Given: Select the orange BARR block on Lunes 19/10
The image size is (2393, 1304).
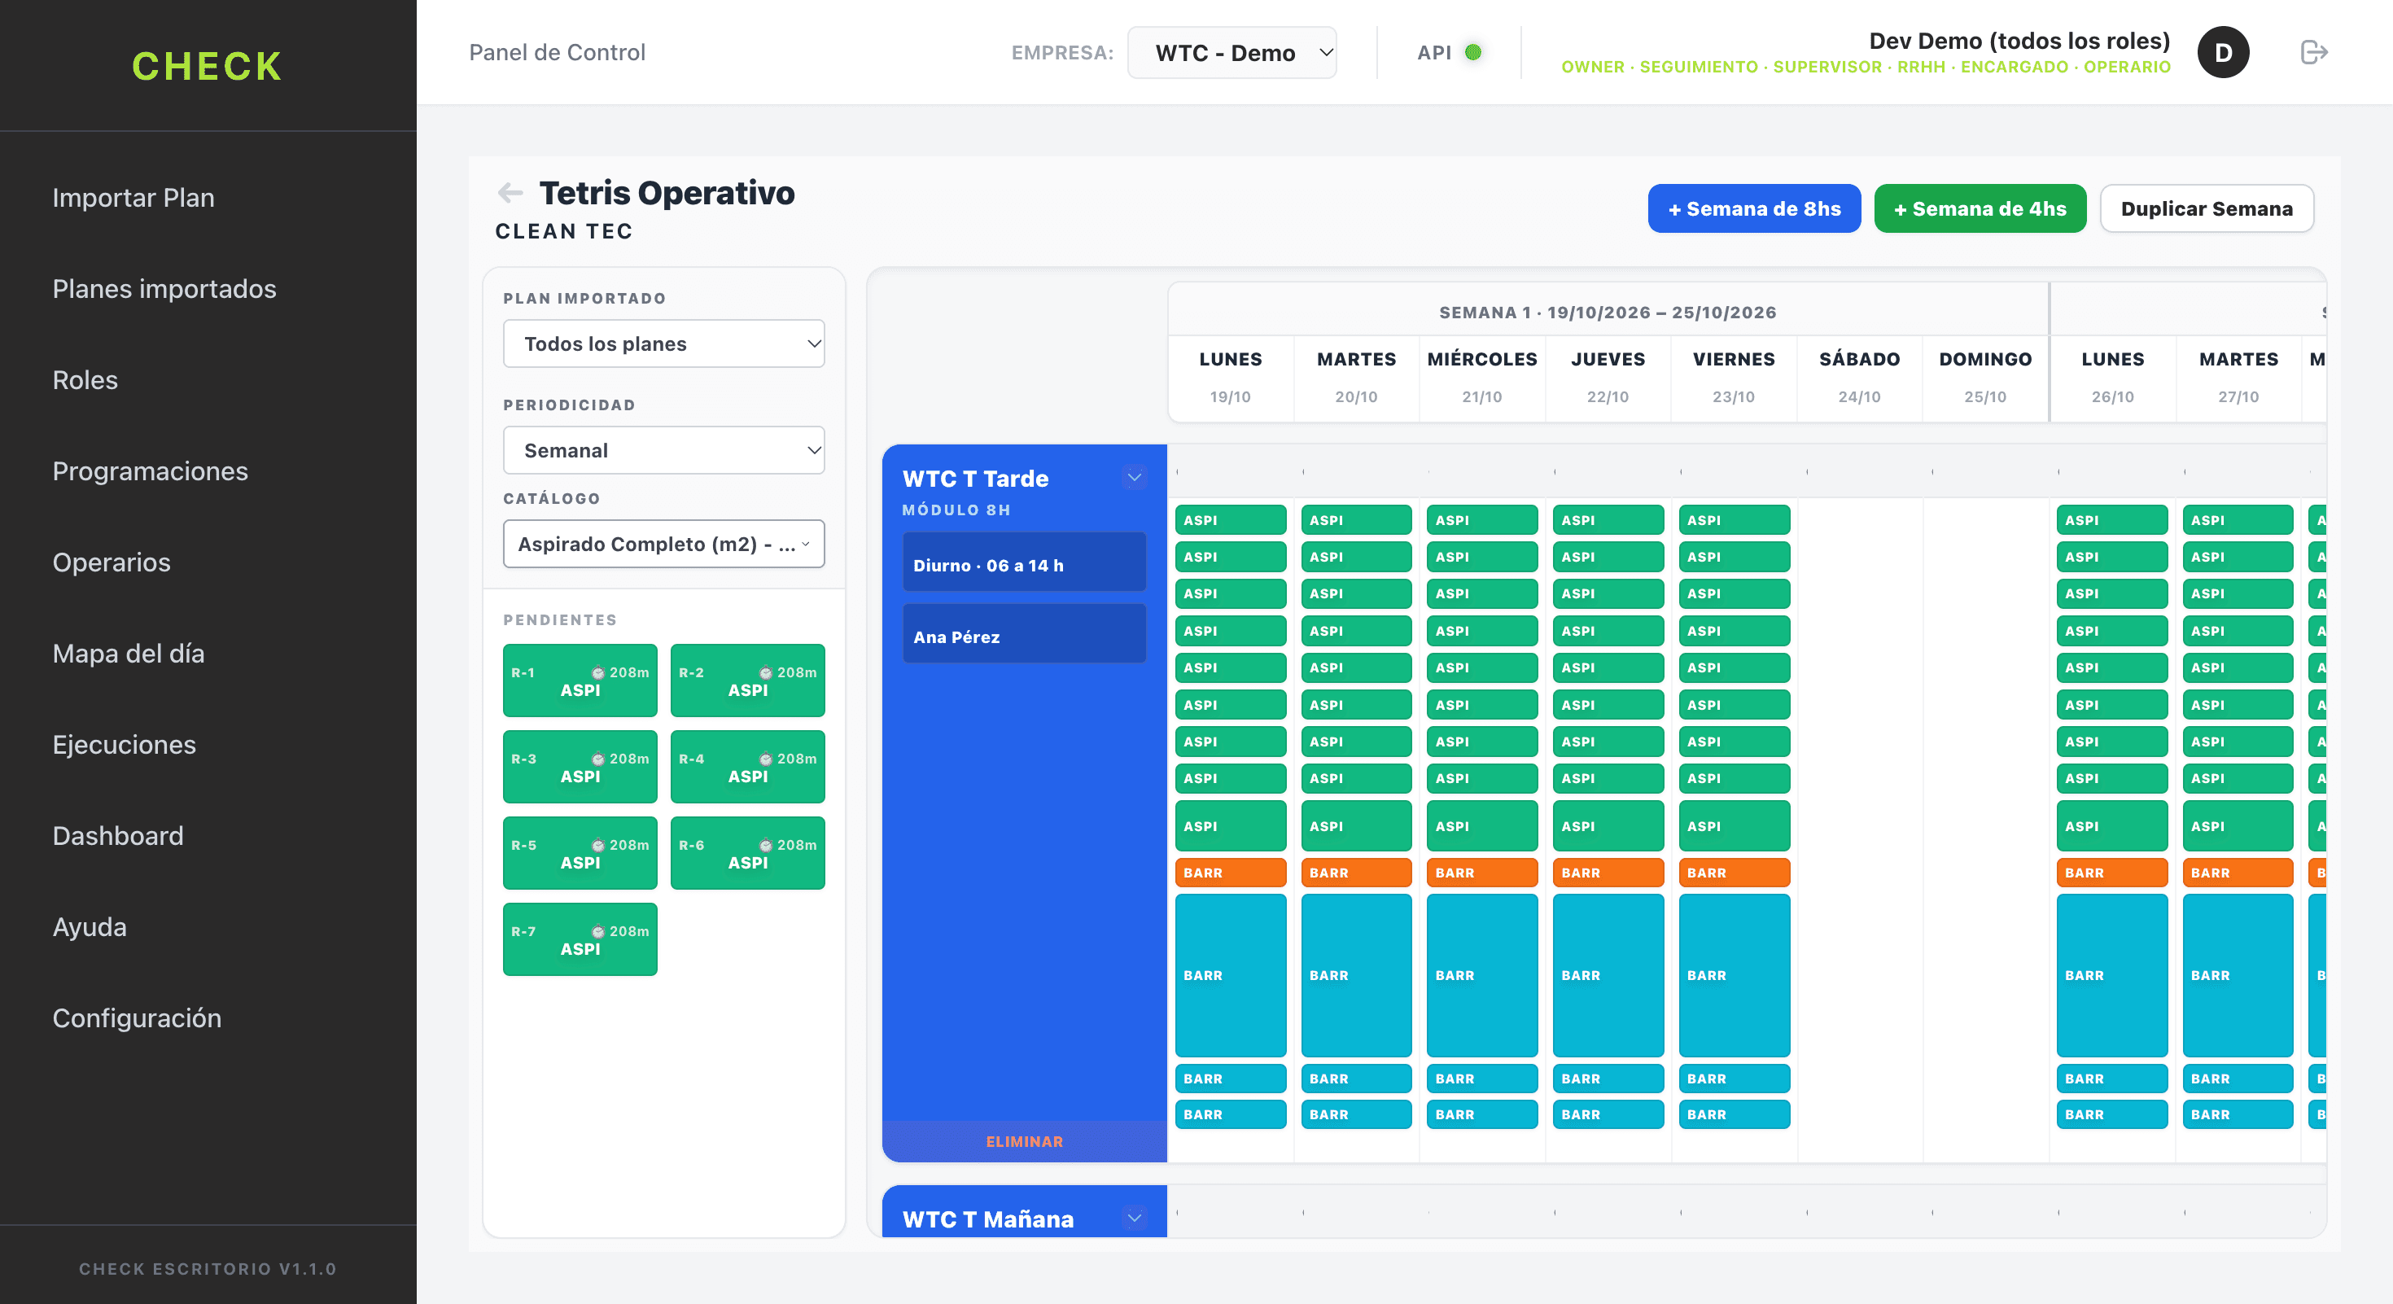Looking at the screenshot, I should pyautogui.click(x=1230, y=873).
